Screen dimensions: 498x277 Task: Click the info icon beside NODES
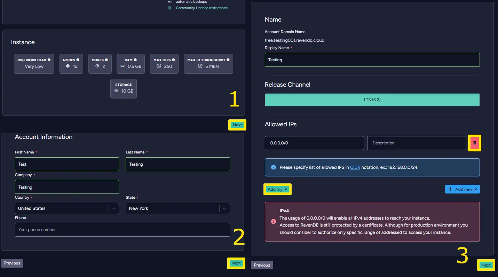(78, 60)
